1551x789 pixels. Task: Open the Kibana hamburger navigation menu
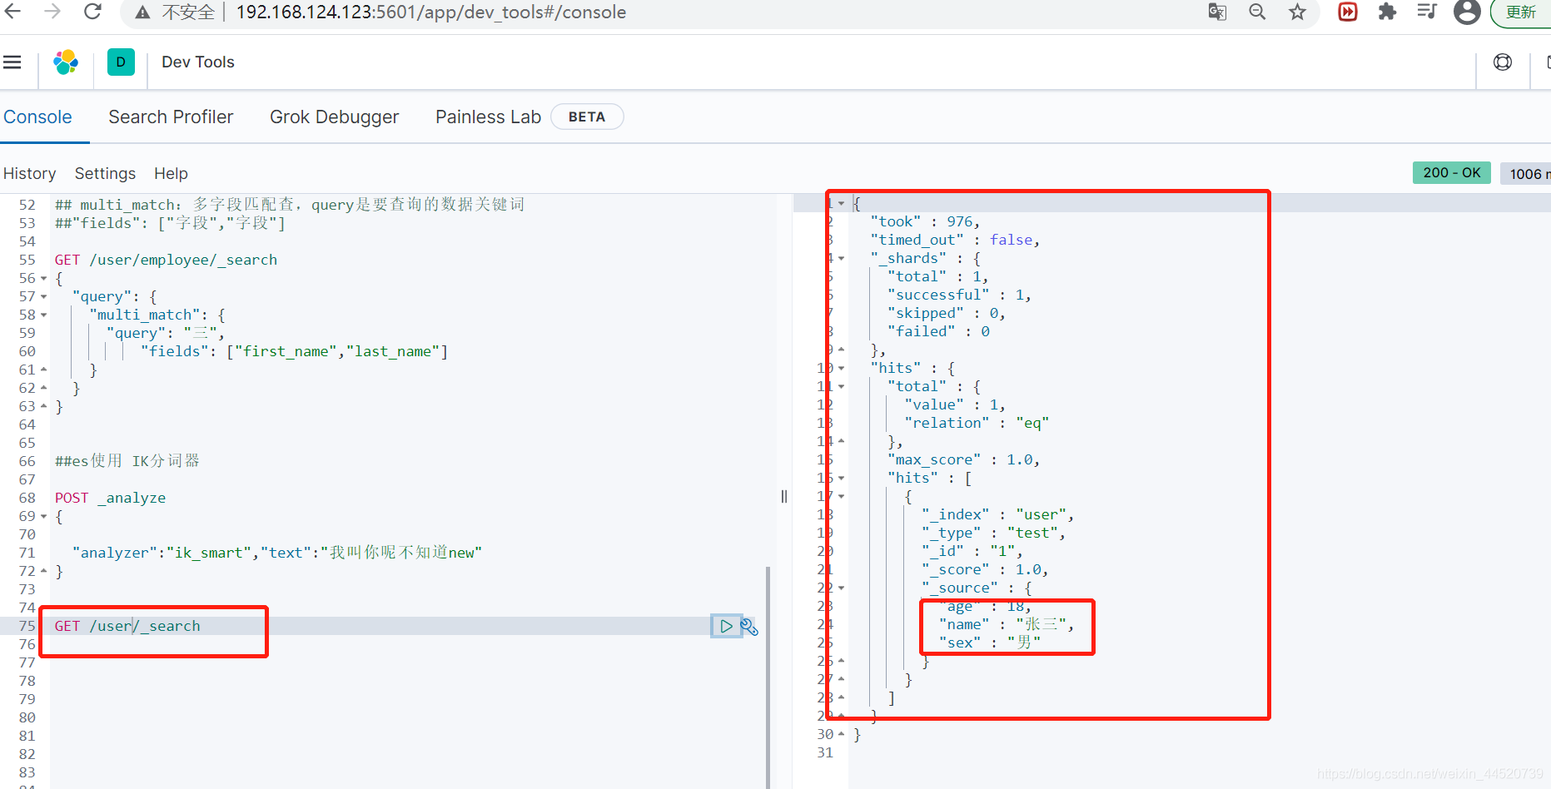click(x=12, y=62)
